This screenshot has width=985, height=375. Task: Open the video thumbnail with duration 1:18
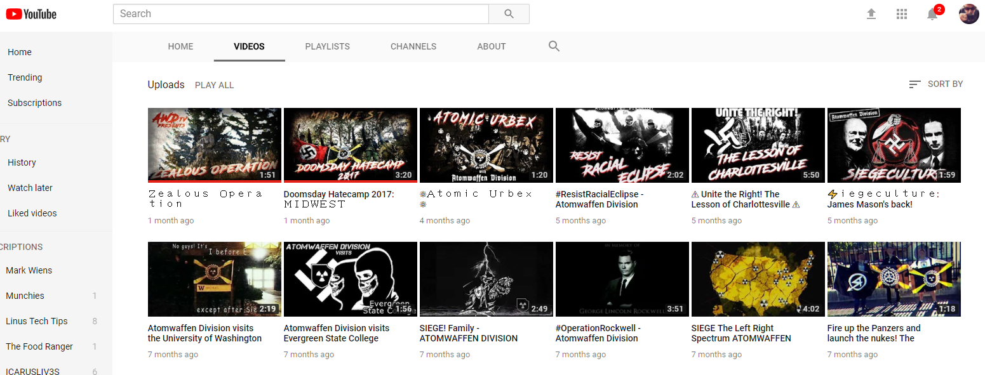pyautogui.click(x=894, y=279)
